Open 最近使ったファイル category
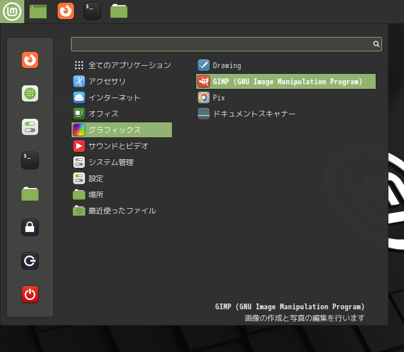 [x=122, y=211]
